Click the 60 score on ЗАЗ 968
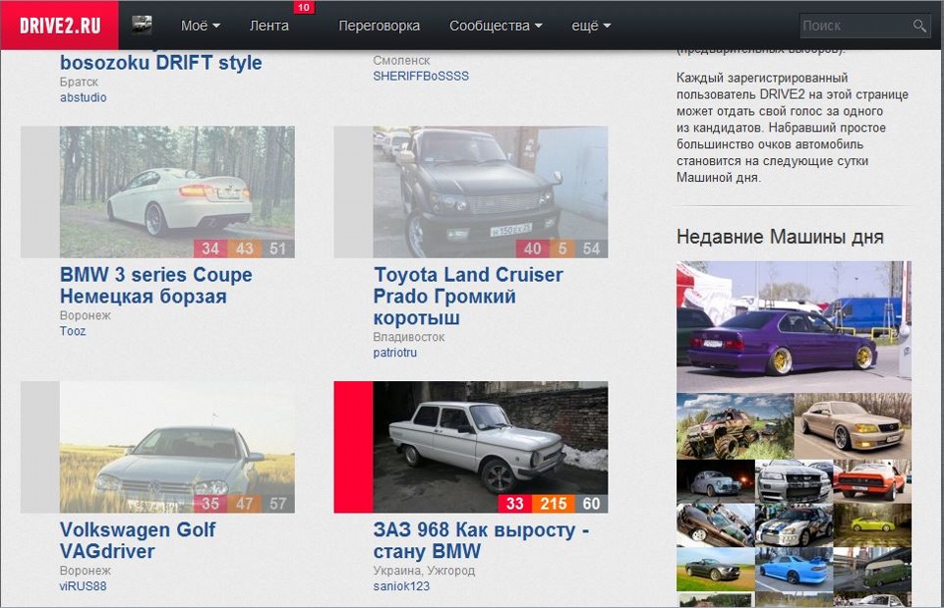The width and height of the screenshot is (944, 608). coord(591,503)
